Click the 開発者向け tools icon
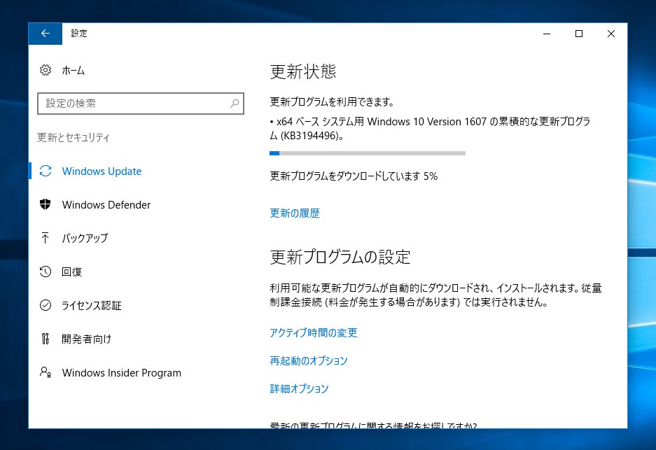 click(46, 339)
